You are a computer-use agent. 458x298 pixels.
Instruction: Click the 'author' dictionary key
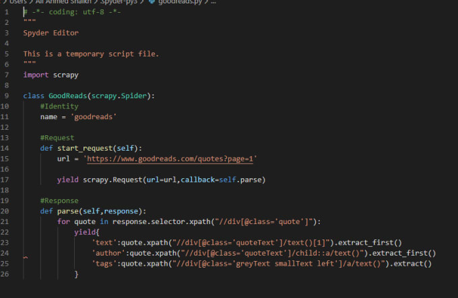tap(108, 254)
